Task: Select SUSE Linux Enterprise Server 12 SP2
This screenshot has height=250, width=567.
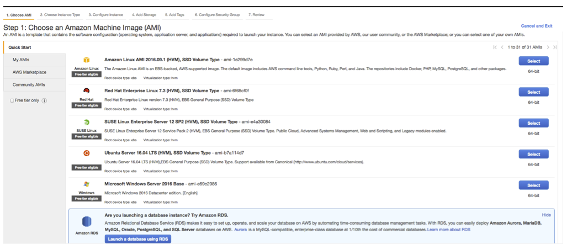Action: pos(533,123)
